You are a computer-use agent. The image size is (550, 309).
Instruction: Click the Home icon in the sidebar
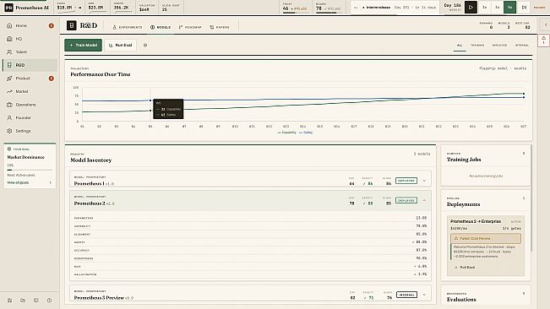coord(9,25)
